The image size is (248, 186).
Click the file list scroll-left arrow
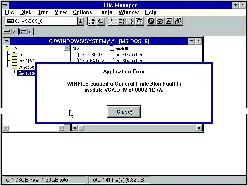click(x=75, y=128)
